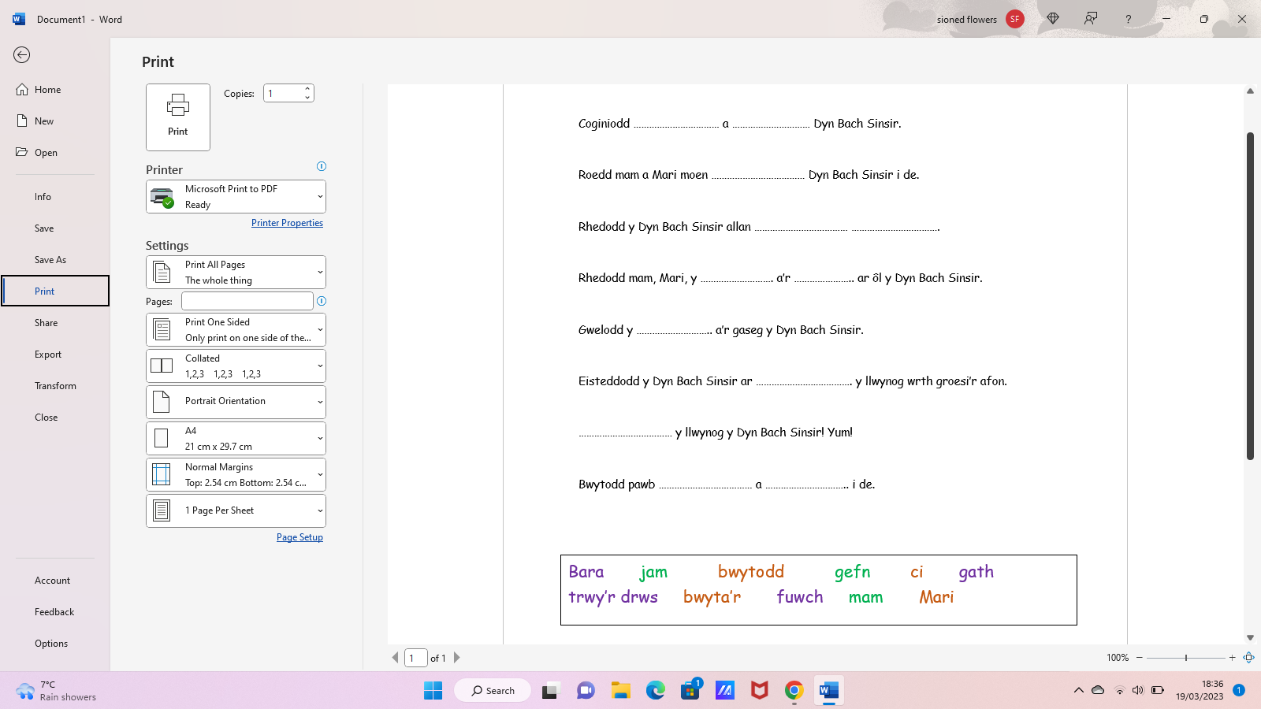Click the Page Setup link

coord(299,537)
